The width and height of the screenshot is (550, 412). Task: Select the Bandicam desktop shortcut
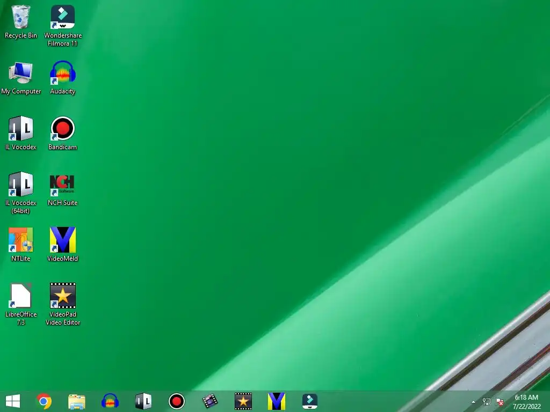pyautogui.click(x=63, y=133)
